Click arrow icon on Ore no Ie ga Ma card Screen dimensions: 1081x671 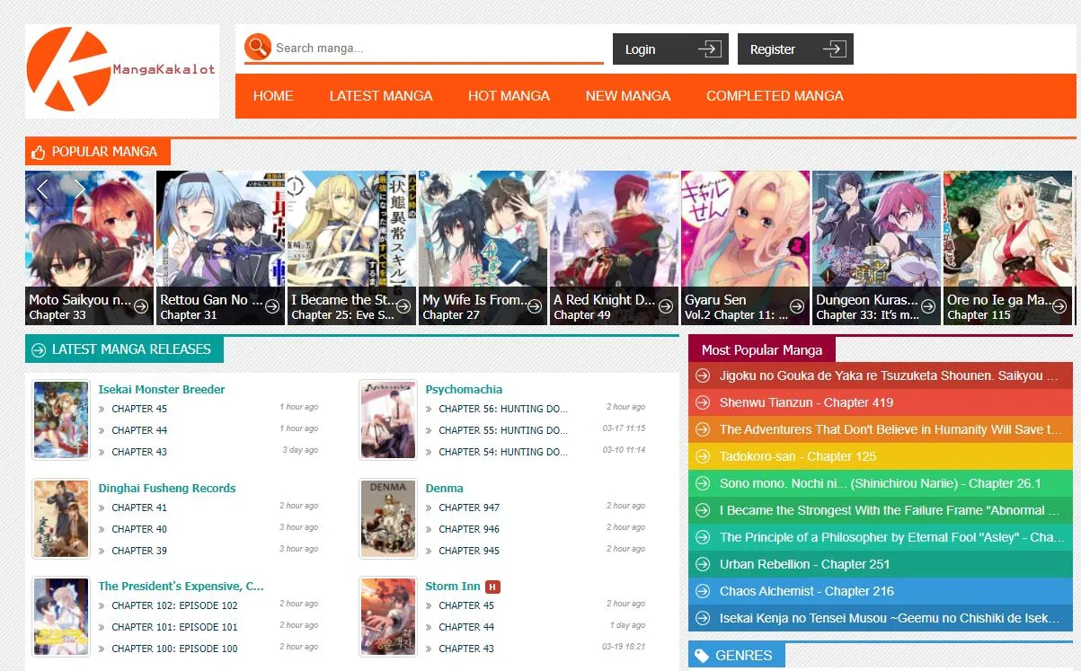(x=1059, y=306)
